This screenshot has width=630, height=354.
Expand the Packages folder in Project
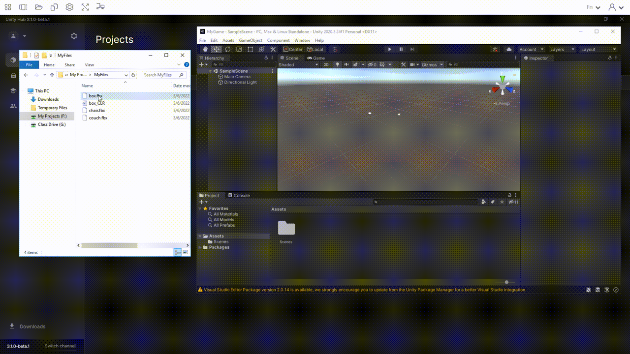click(x=200, y=247)
